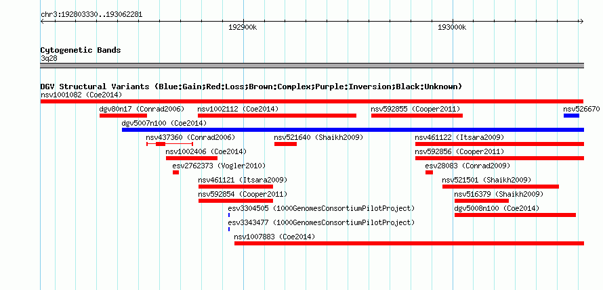Click the esv3343477 (1000GenomesConsortiumPilotProject) label
This screenshot has height=290, width=603.
click(x=322, y=222)
